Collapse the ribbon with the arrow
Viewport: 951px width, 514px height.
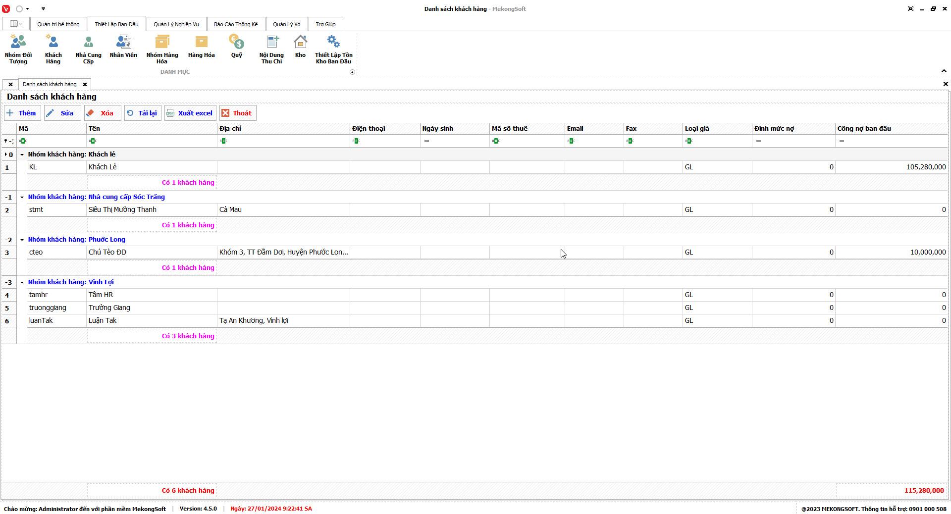click(944, 71)
